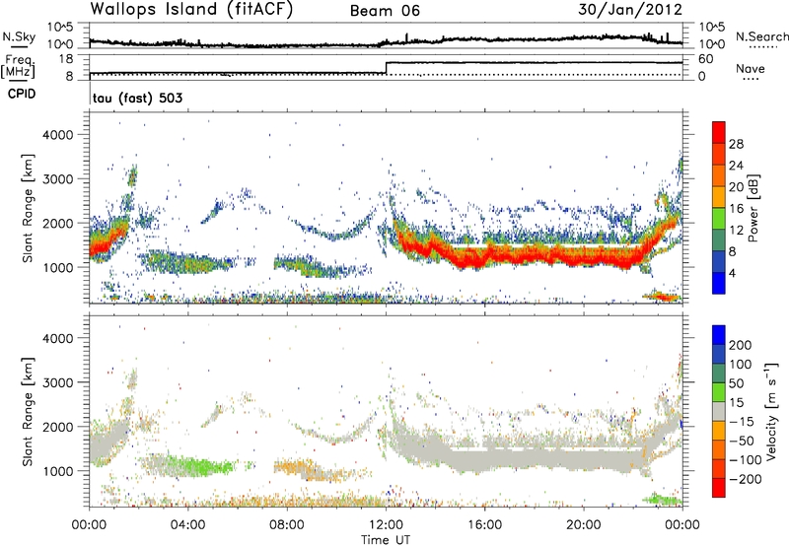Click the 'Freq. [MHz]' axis label
The height and width of the screenshot is (546, 789).
pyautogui.click(x=19, y=66)
